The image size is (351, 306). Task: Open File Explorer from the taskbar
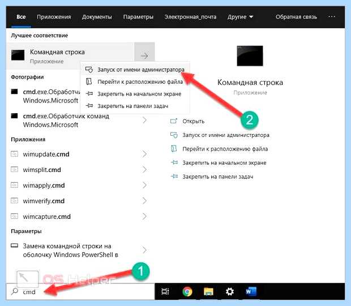(x=208, y=291)
